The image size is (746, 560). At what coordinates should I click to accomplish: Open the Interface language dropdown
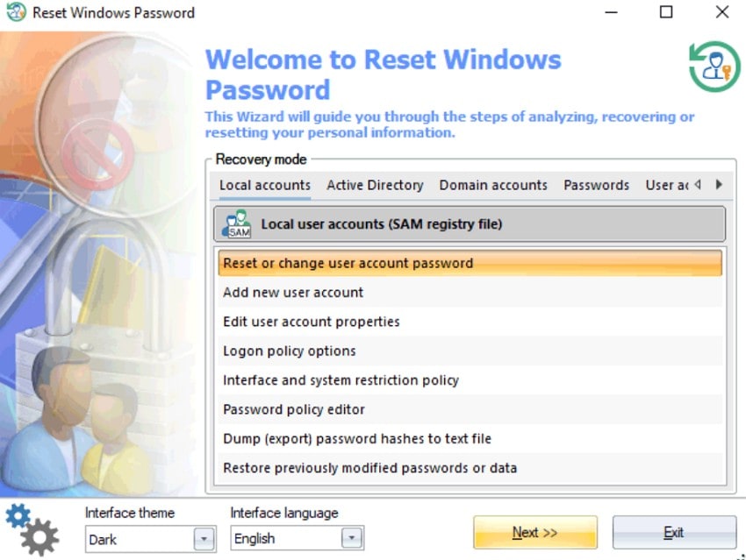point(352,539)
